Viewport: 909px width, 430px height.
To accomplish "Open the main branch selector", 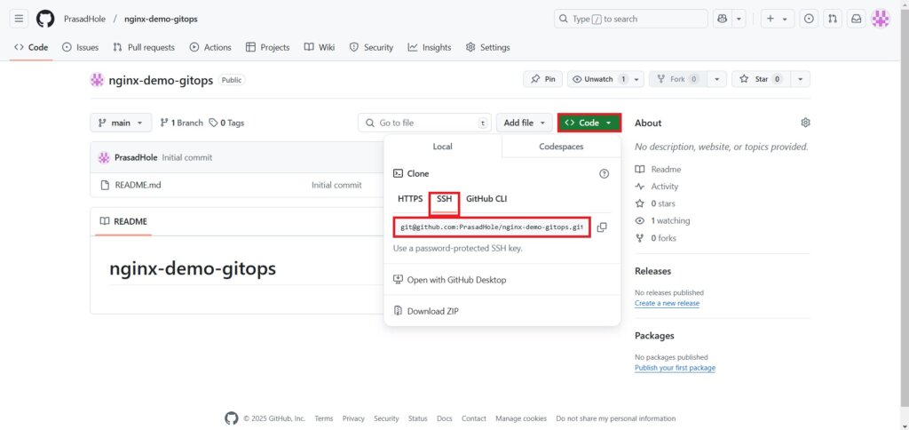I will coord(121,123).
